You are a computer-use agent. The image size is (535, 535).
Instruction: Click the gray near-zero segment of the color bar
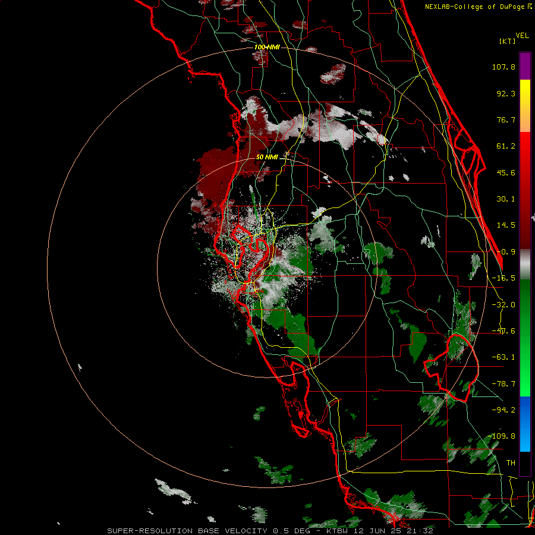525,265
